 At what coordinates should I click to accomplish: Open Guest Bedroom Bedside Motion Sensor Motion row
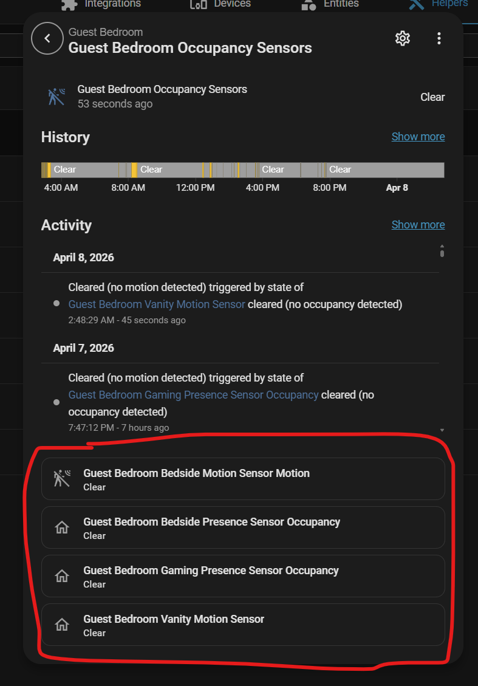click(x=243, y=479)
